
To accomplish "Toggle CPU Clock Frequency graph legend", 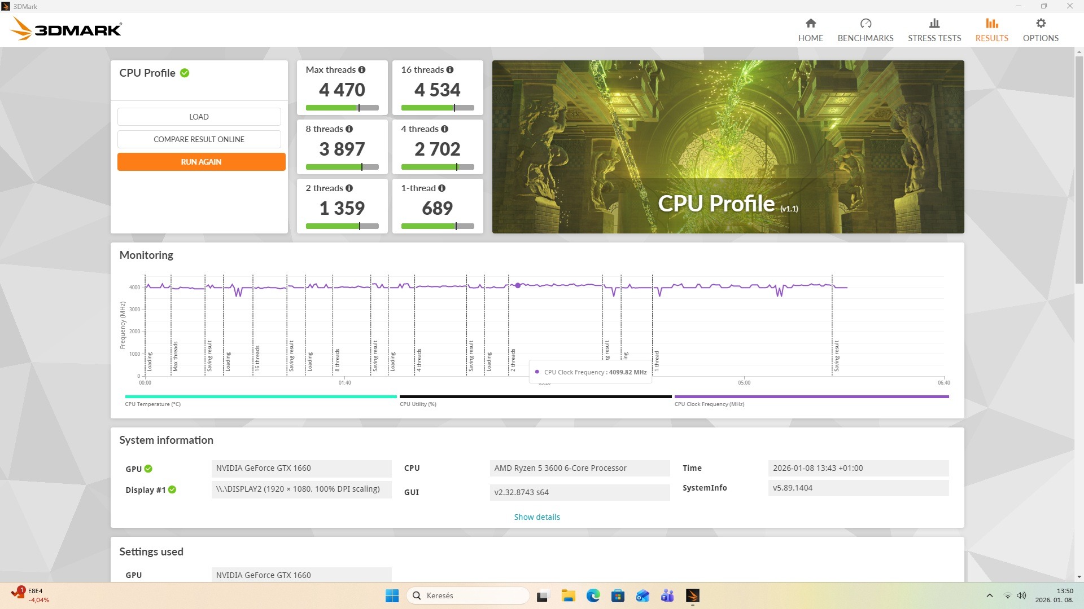I will point(709,404).
